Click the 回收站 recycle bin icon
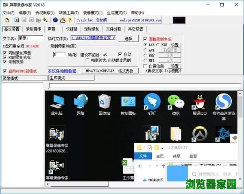The height and width of the screenshot is (194, 244). [x=105, y=104]
